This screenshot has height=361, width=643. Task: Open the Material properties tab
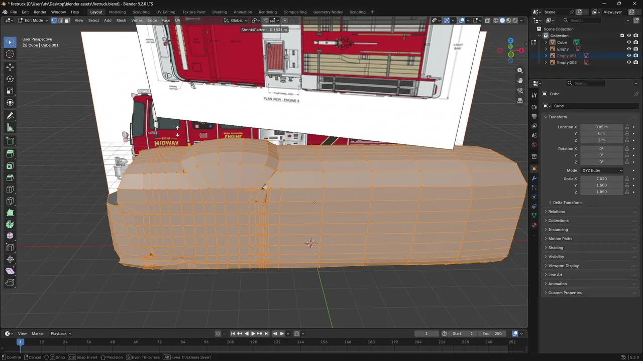[x=534, y=225]
